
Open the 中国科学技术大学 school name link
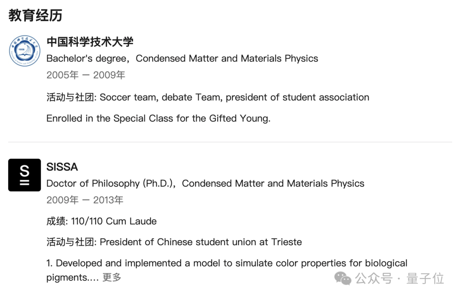point(90,42)
